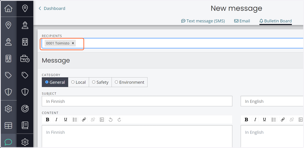Viewport: 304px width, 148px height.
Task: Click the English content text area
Action: point(272,136)
